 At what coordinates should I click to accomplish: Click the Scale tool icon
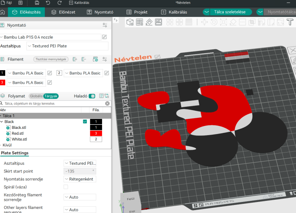click(223, 22)
